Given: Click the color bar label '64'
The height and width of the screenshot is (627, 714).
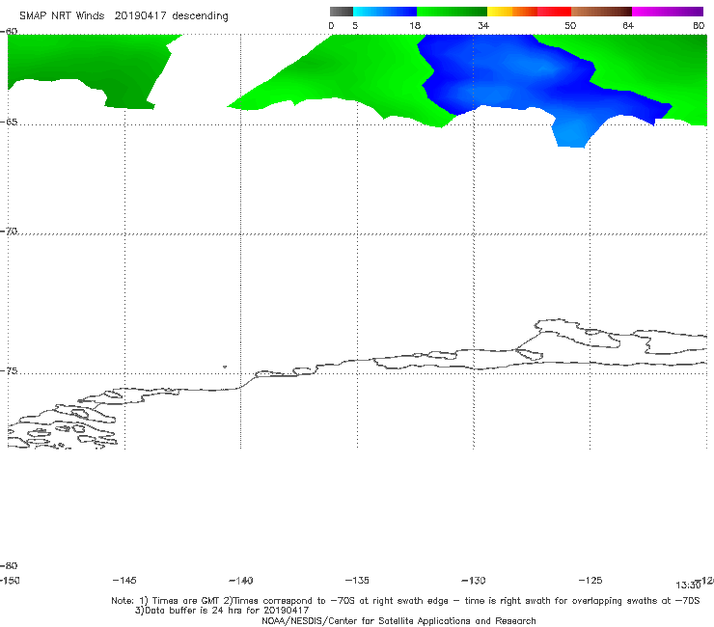Looking at the screenshot, I should point(628,25).
